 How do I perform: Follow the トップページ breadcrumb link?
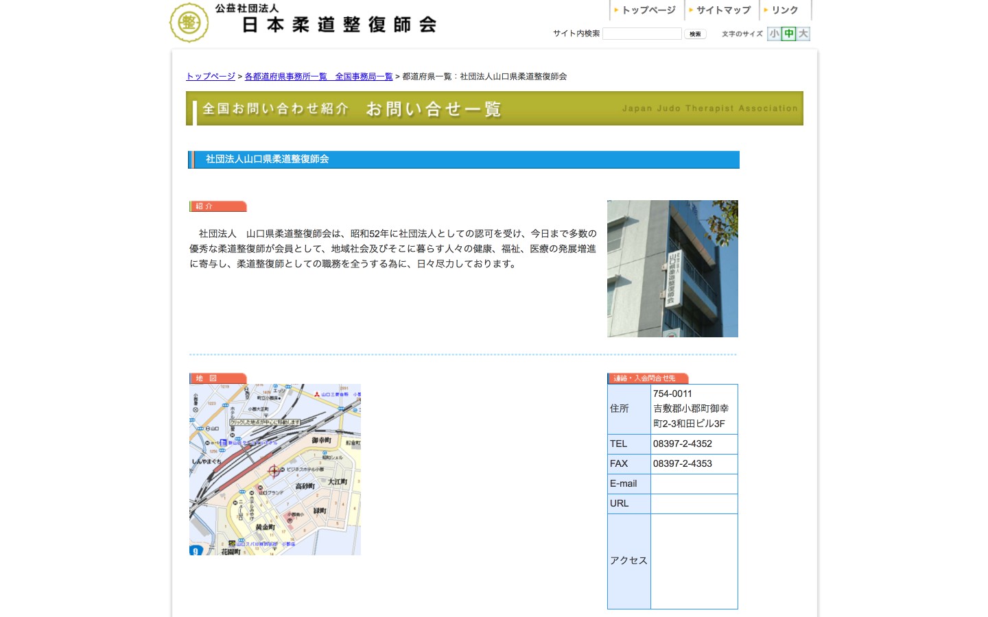pos(211,76)
